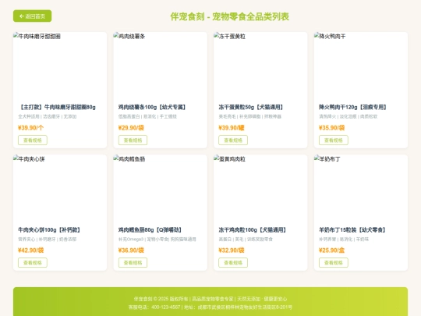
Task: Click the broken image icon for 牛肉夹心饼
Action: point(16,158)
